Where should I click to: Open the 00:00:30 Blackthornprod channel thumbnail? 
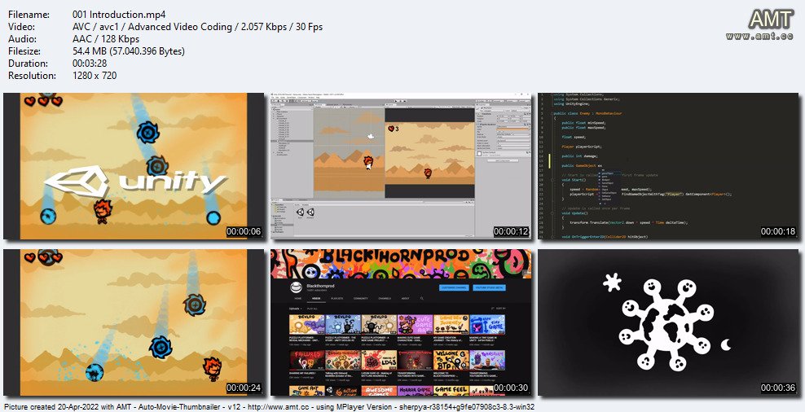pyautogui.click(x=401, y=322)
